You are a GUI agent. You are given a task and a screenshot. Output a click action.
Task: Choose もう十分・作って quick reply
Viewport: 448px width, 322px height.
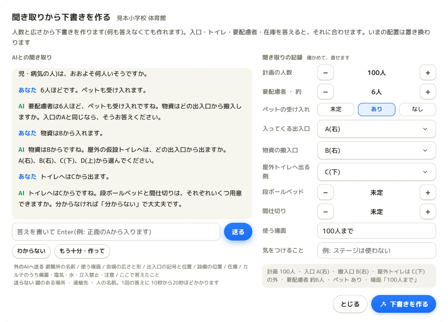pyautogui.click(x=82, y=251)
